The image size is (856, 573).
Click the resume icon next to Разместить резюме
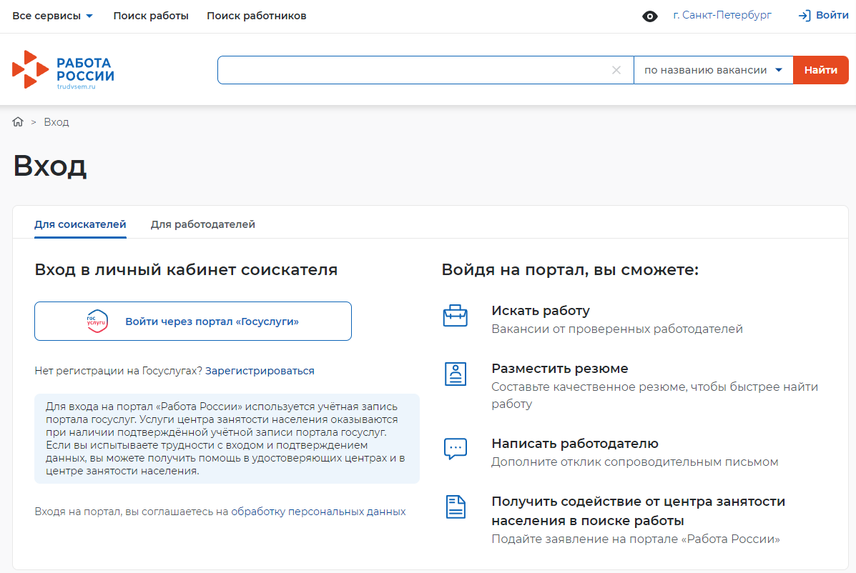456,373
